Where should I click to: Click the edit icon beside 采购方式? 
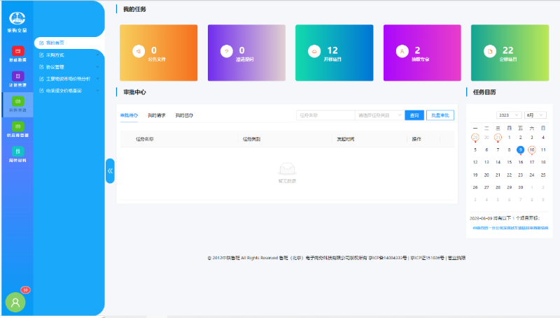point(41,55)
